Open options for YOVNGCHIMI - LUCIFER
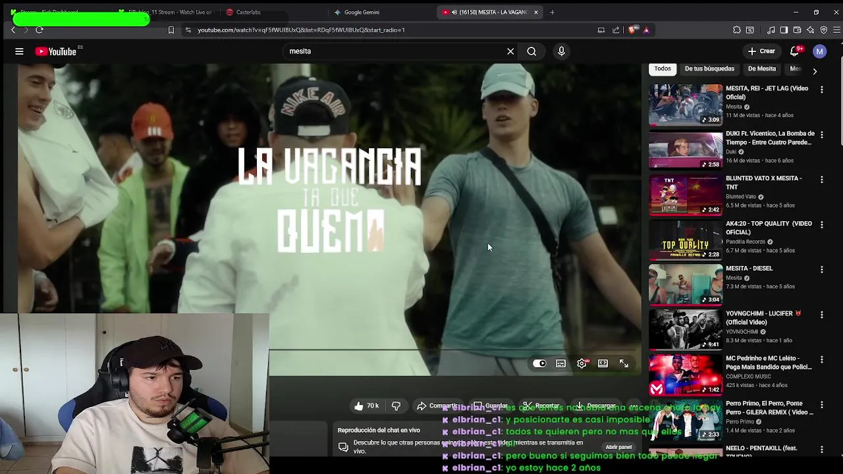Screen dimensions: 843x474 821,315
